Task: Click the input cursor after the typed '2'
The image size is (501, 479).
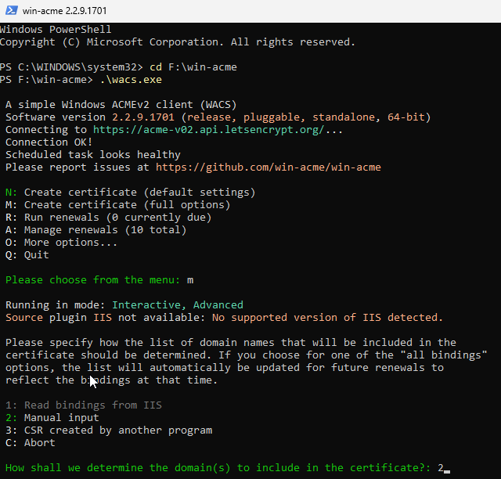Action: pyautogui.click(x=447, y=472)
